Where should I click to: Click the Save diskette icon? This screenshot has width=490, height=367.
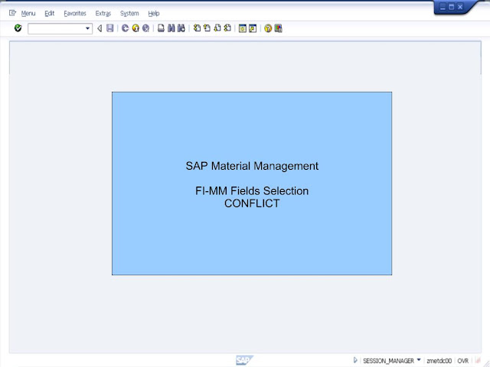coord(109,28)
